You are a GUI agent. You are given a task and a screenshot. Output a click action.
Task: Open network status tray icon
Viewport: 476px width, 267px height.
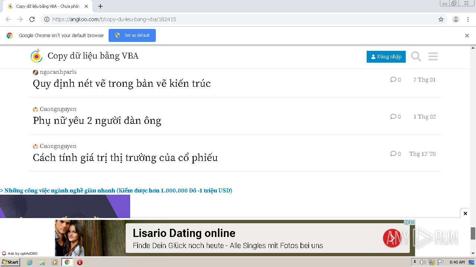click(x=432, y=262)
